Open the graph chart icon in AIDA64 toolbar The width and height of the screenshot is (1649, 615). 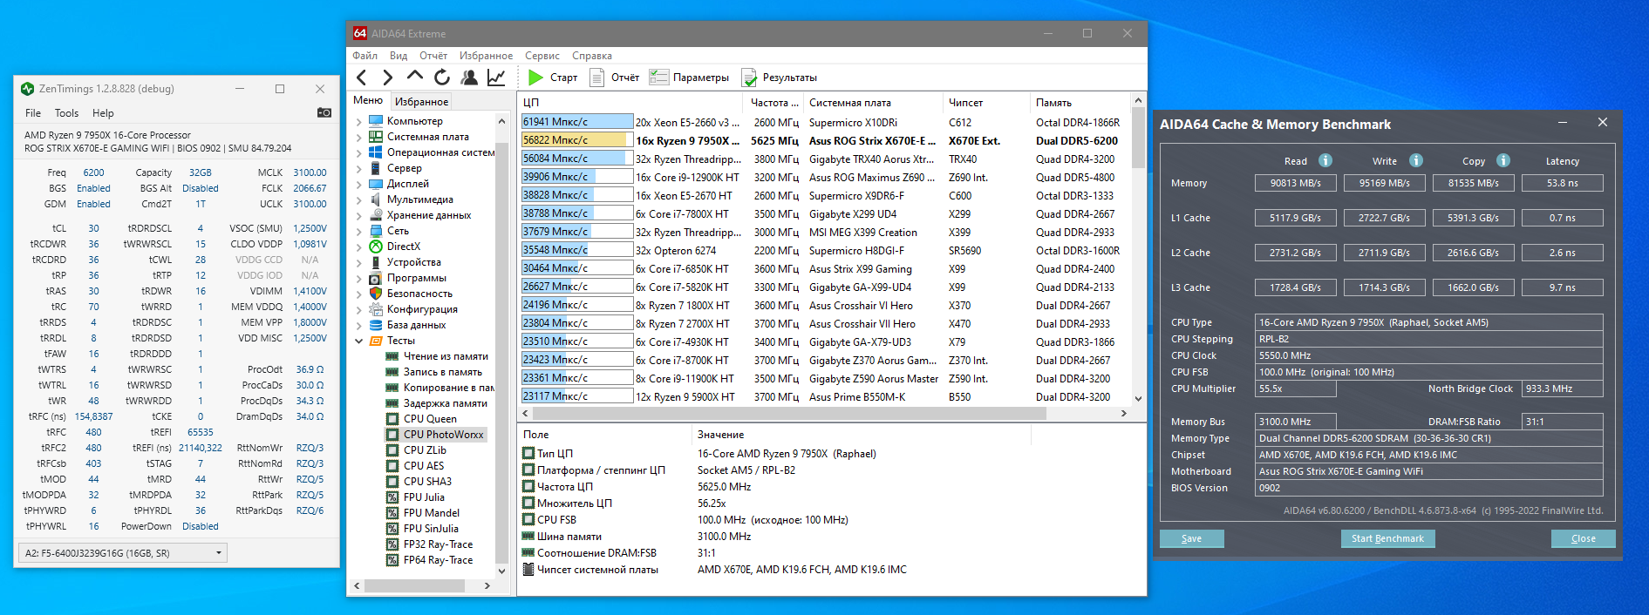coord(496,78)
